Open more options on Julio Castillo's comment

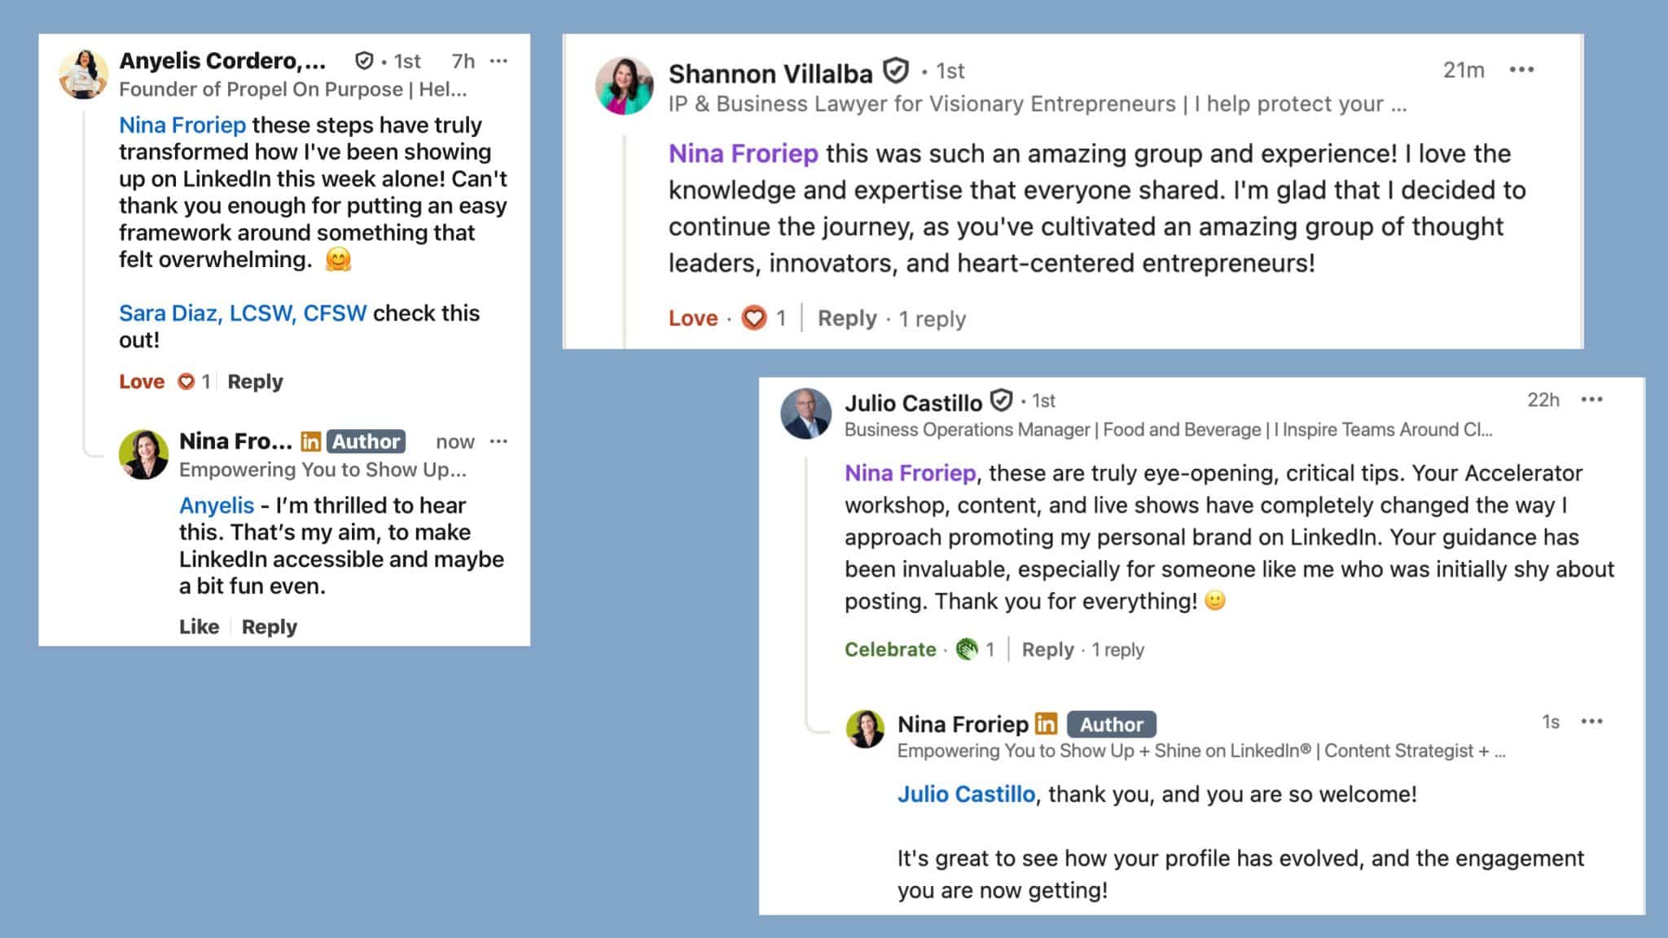coord(1591,400)
